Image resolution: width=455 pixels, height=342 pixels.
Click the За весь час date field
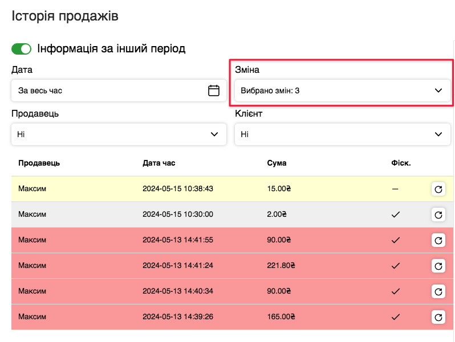pyautogui.click(x=108, y=90)
